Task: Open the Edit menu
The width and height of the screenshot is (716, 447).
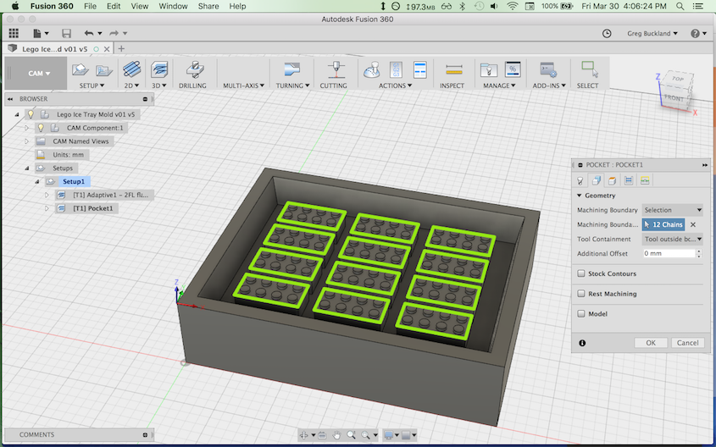Action: click(114, 6)
